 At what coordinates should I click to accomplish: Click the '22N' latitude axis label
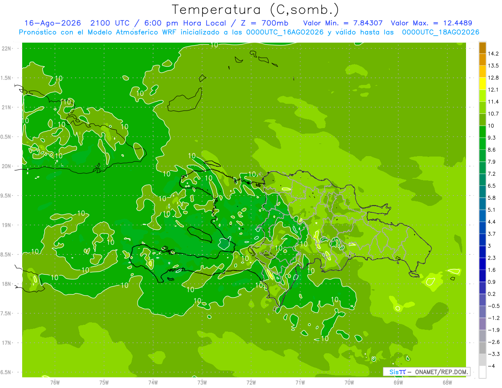pos(6,48)
